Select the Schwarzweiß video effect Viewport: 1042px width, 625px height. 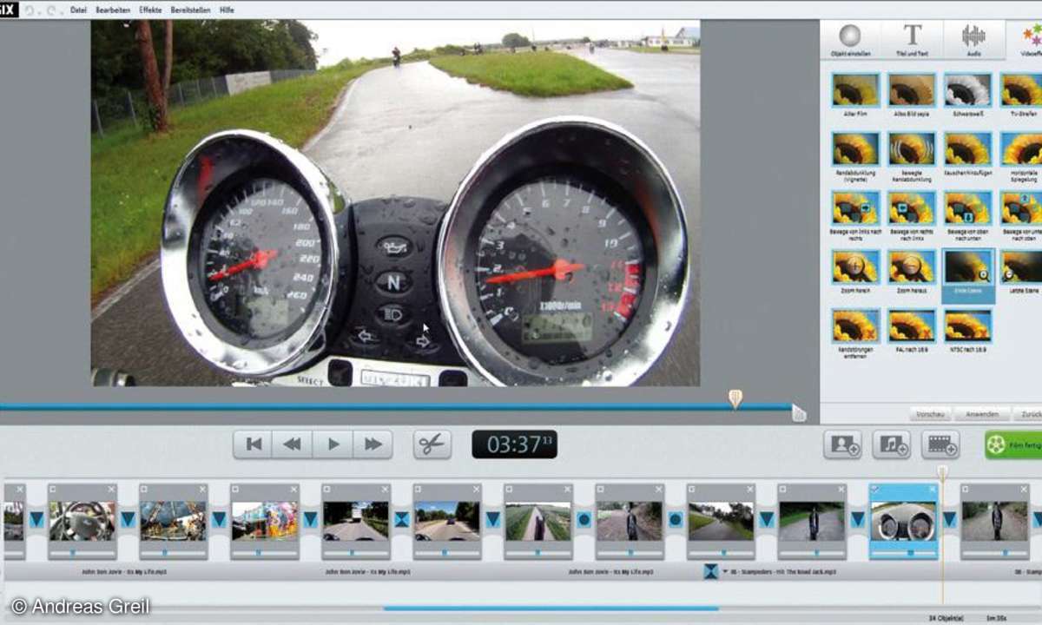[x=968, y=90]
